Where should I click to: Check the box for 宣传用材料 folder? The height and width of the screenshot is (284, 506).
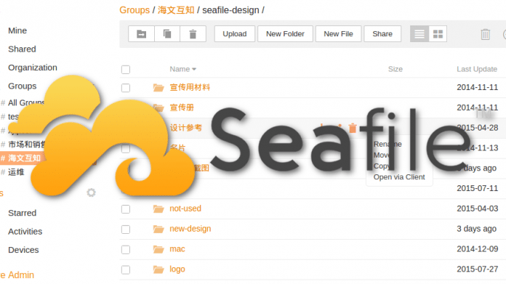click(x=126, y=88)
